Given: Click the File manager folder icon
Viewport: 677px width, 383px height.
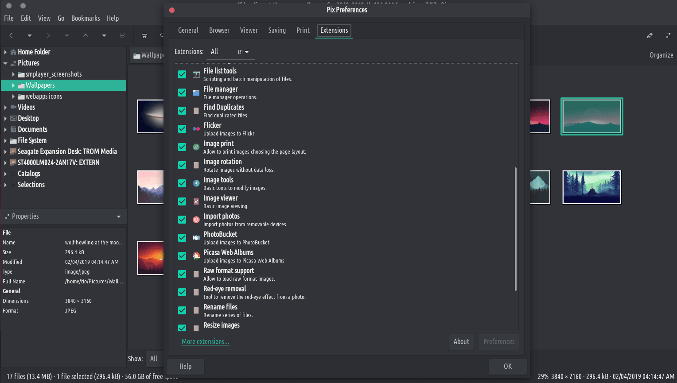Looking at the screenshot, I should click(196, 93).
